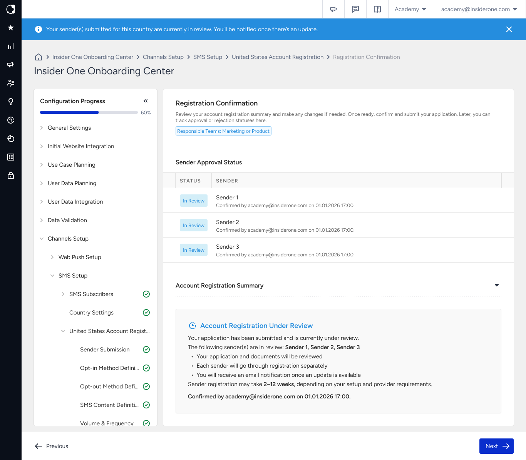
Task: Open the Academy dropdown
Action: (410, 9)
